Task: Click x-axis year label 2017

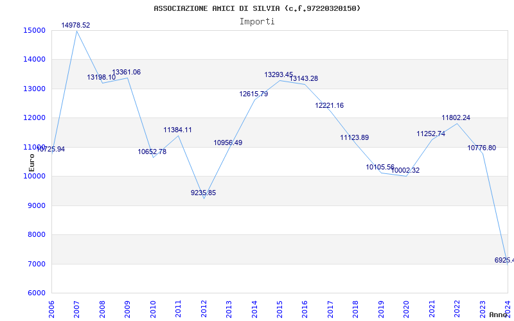Action: tap(330, 309)
